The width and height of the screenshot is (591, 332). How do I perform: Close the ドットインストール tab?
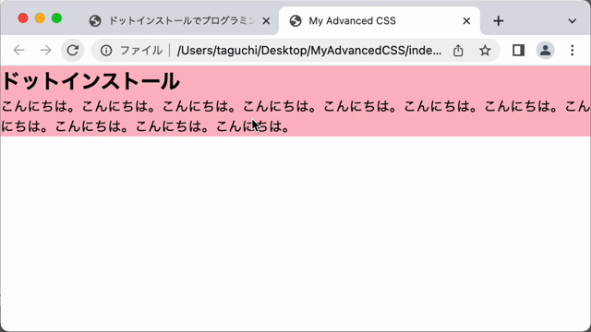point(266,21)
